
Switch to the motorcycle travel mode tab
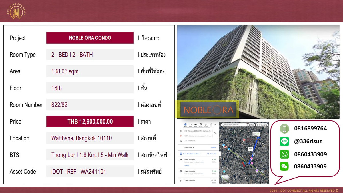[x=196, y=124]
